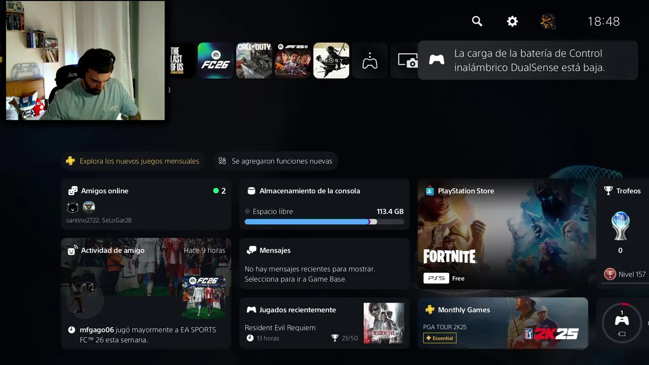The image size is (649, 365).
Task: Select 'Explora los nuevos juegos mensuales'
Action: point(133,161)
